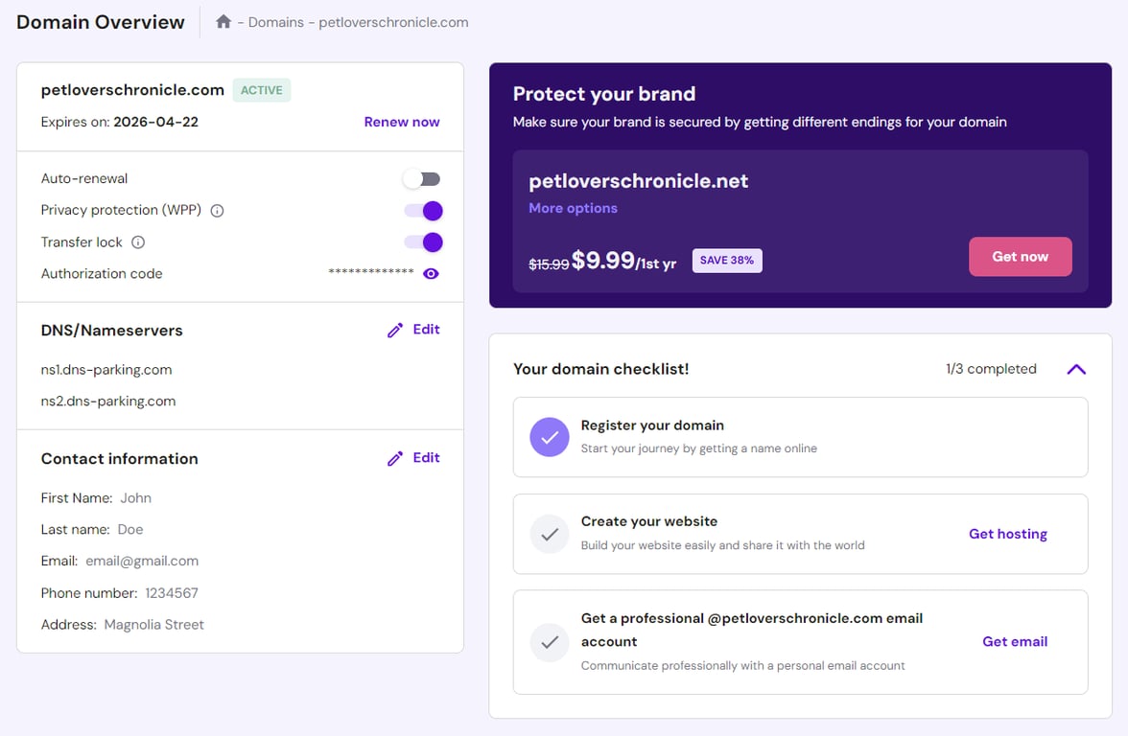Viewport: 1128px width, 736px height.
Task: Click the professional email checkmark icon
Action: tap(549, 642)
